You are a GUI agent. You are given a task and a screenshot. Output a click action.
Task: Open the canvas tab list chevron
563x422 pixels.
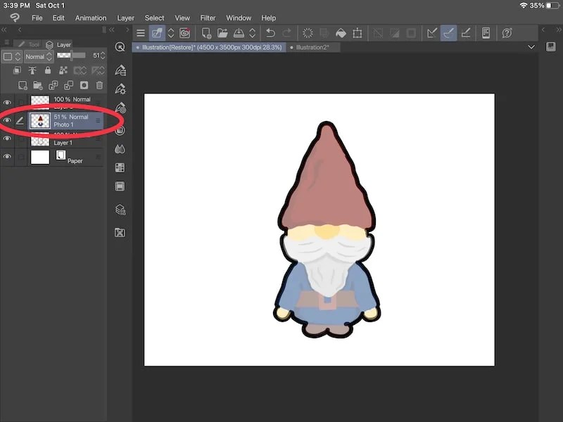tap(532, 48)
